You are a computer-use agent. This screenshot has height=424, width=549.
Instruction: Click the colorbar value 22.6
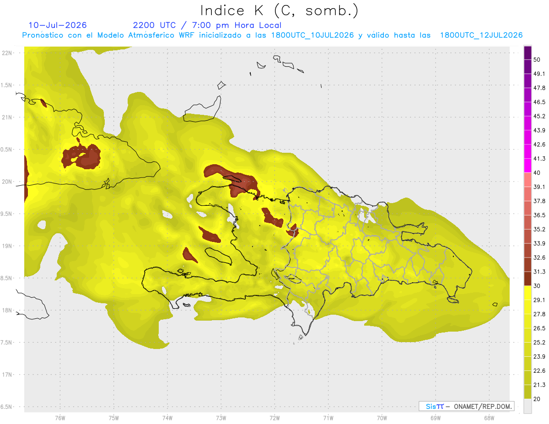[540, 370]
